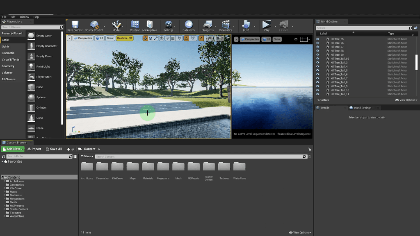Open the Marketplace from the toolbar
Viewport: 420px width, 236px height.
point(149,25)
